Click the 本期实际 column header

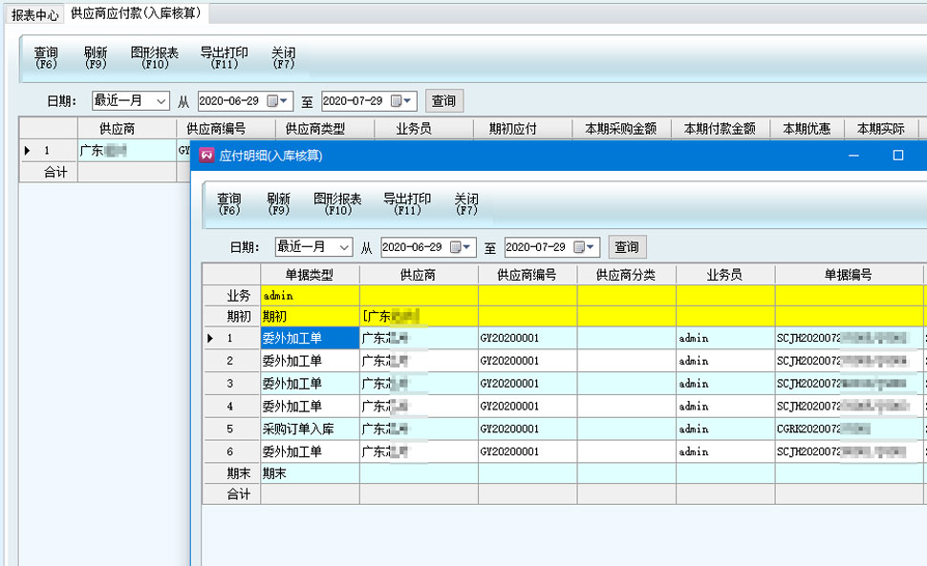tap(881, 129)
